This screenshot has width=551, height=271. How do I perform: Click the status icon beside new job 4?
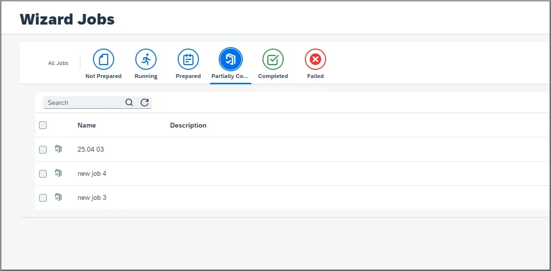[58, 173]
